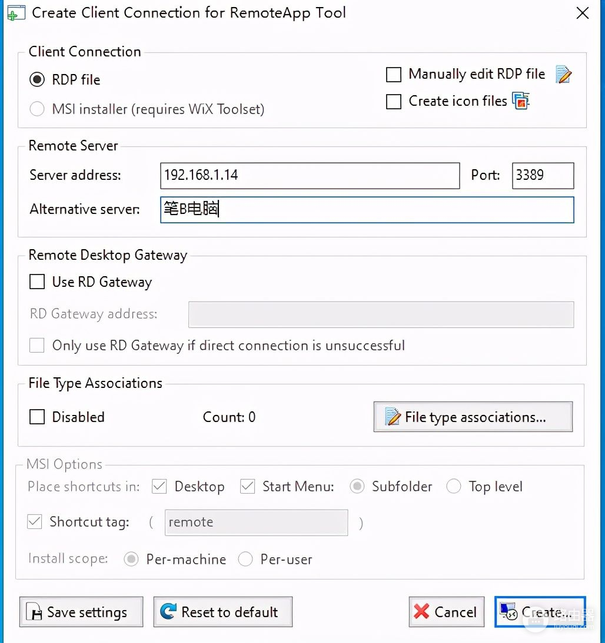Click the Save settings button

[x=81, y=612]
